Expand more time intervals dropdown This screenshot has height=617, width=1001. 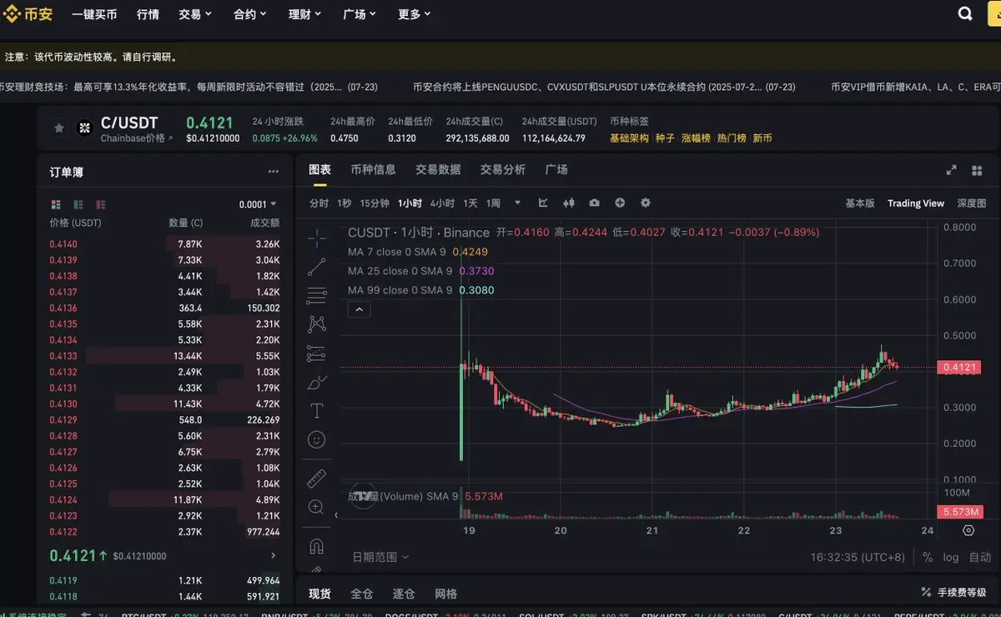point(517,203)
